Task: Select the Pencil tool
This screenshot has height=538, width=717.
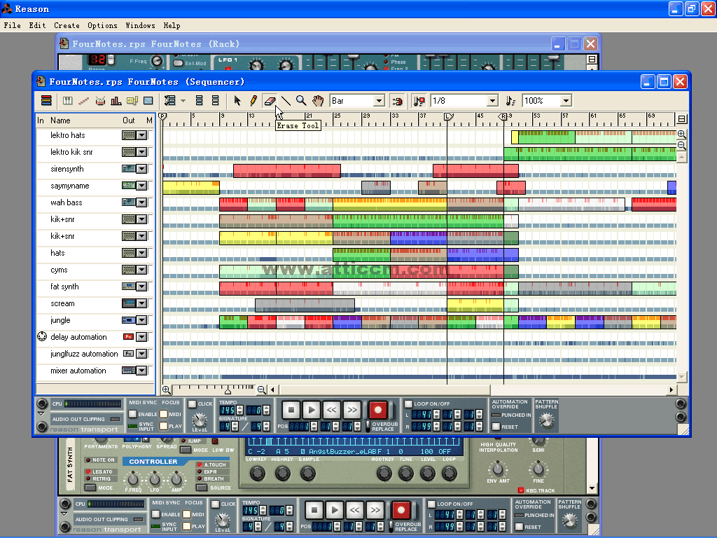Action: pyautogui.click(x=253, y=101)
